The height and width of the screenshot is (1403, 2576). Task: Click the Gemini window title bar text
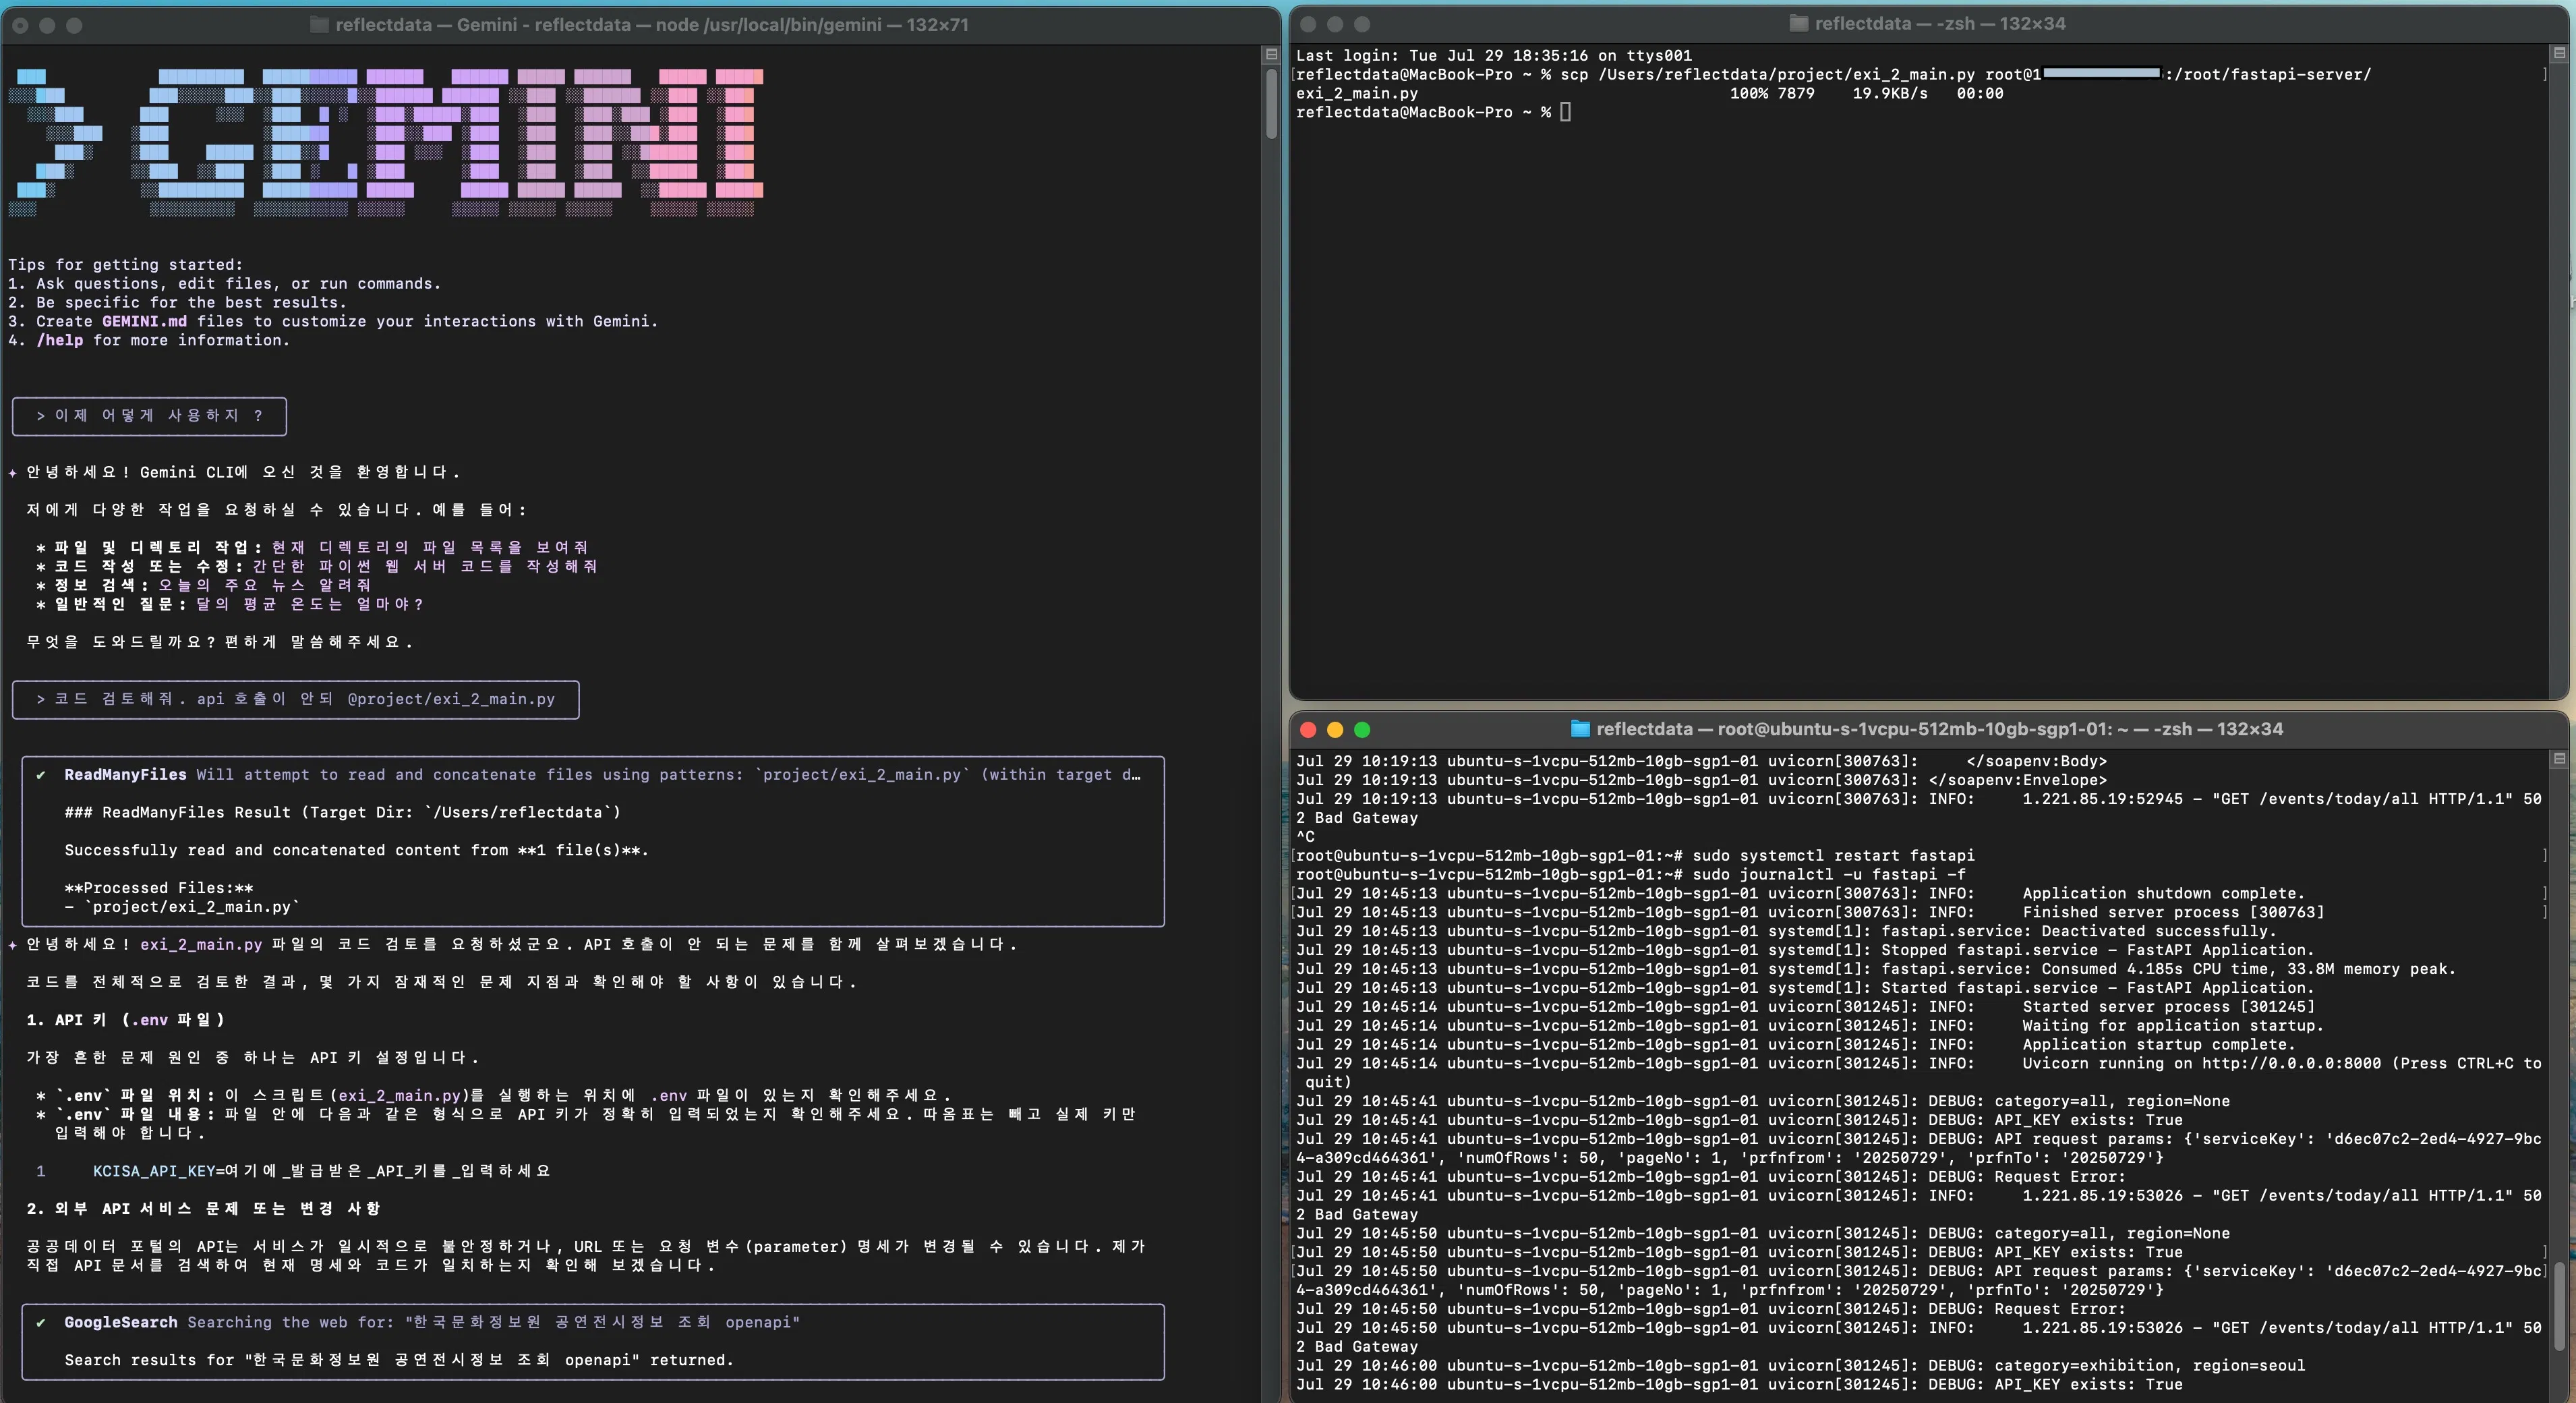click(x=651, y=25)
